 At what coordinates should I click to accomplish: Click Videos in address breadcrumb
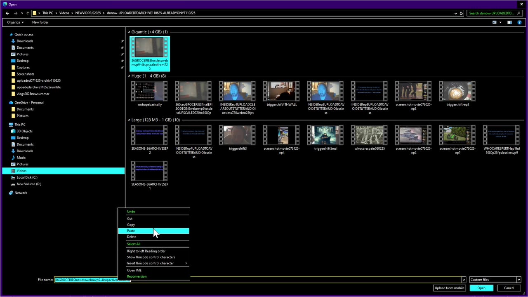pyautogui.click(x=64, y=13)
